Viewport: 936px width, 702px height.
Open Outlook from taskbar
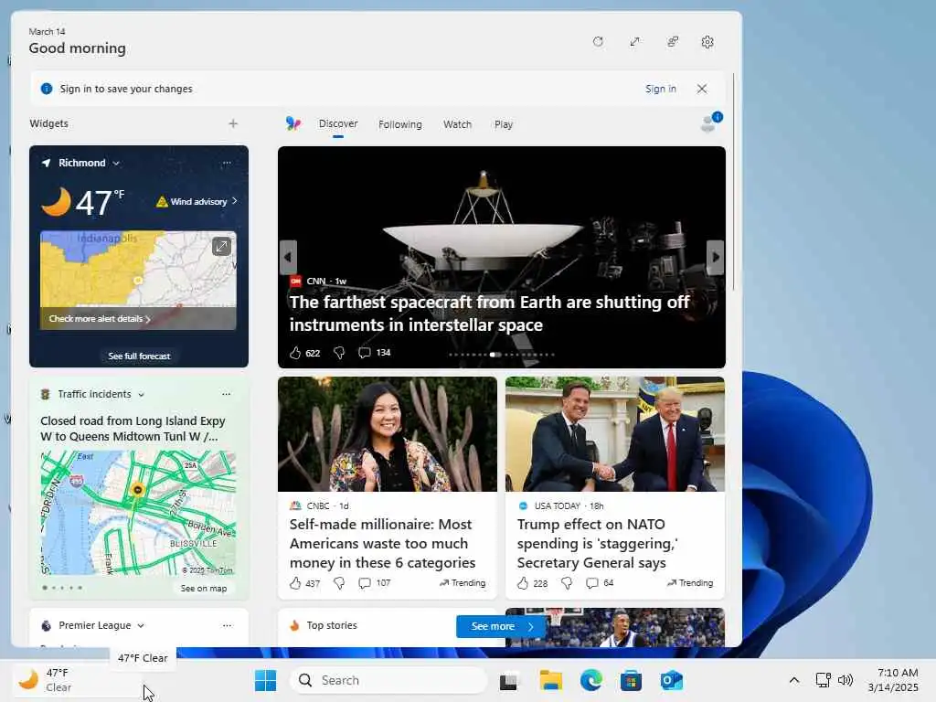pyautogui.click(x=672, y=680)
